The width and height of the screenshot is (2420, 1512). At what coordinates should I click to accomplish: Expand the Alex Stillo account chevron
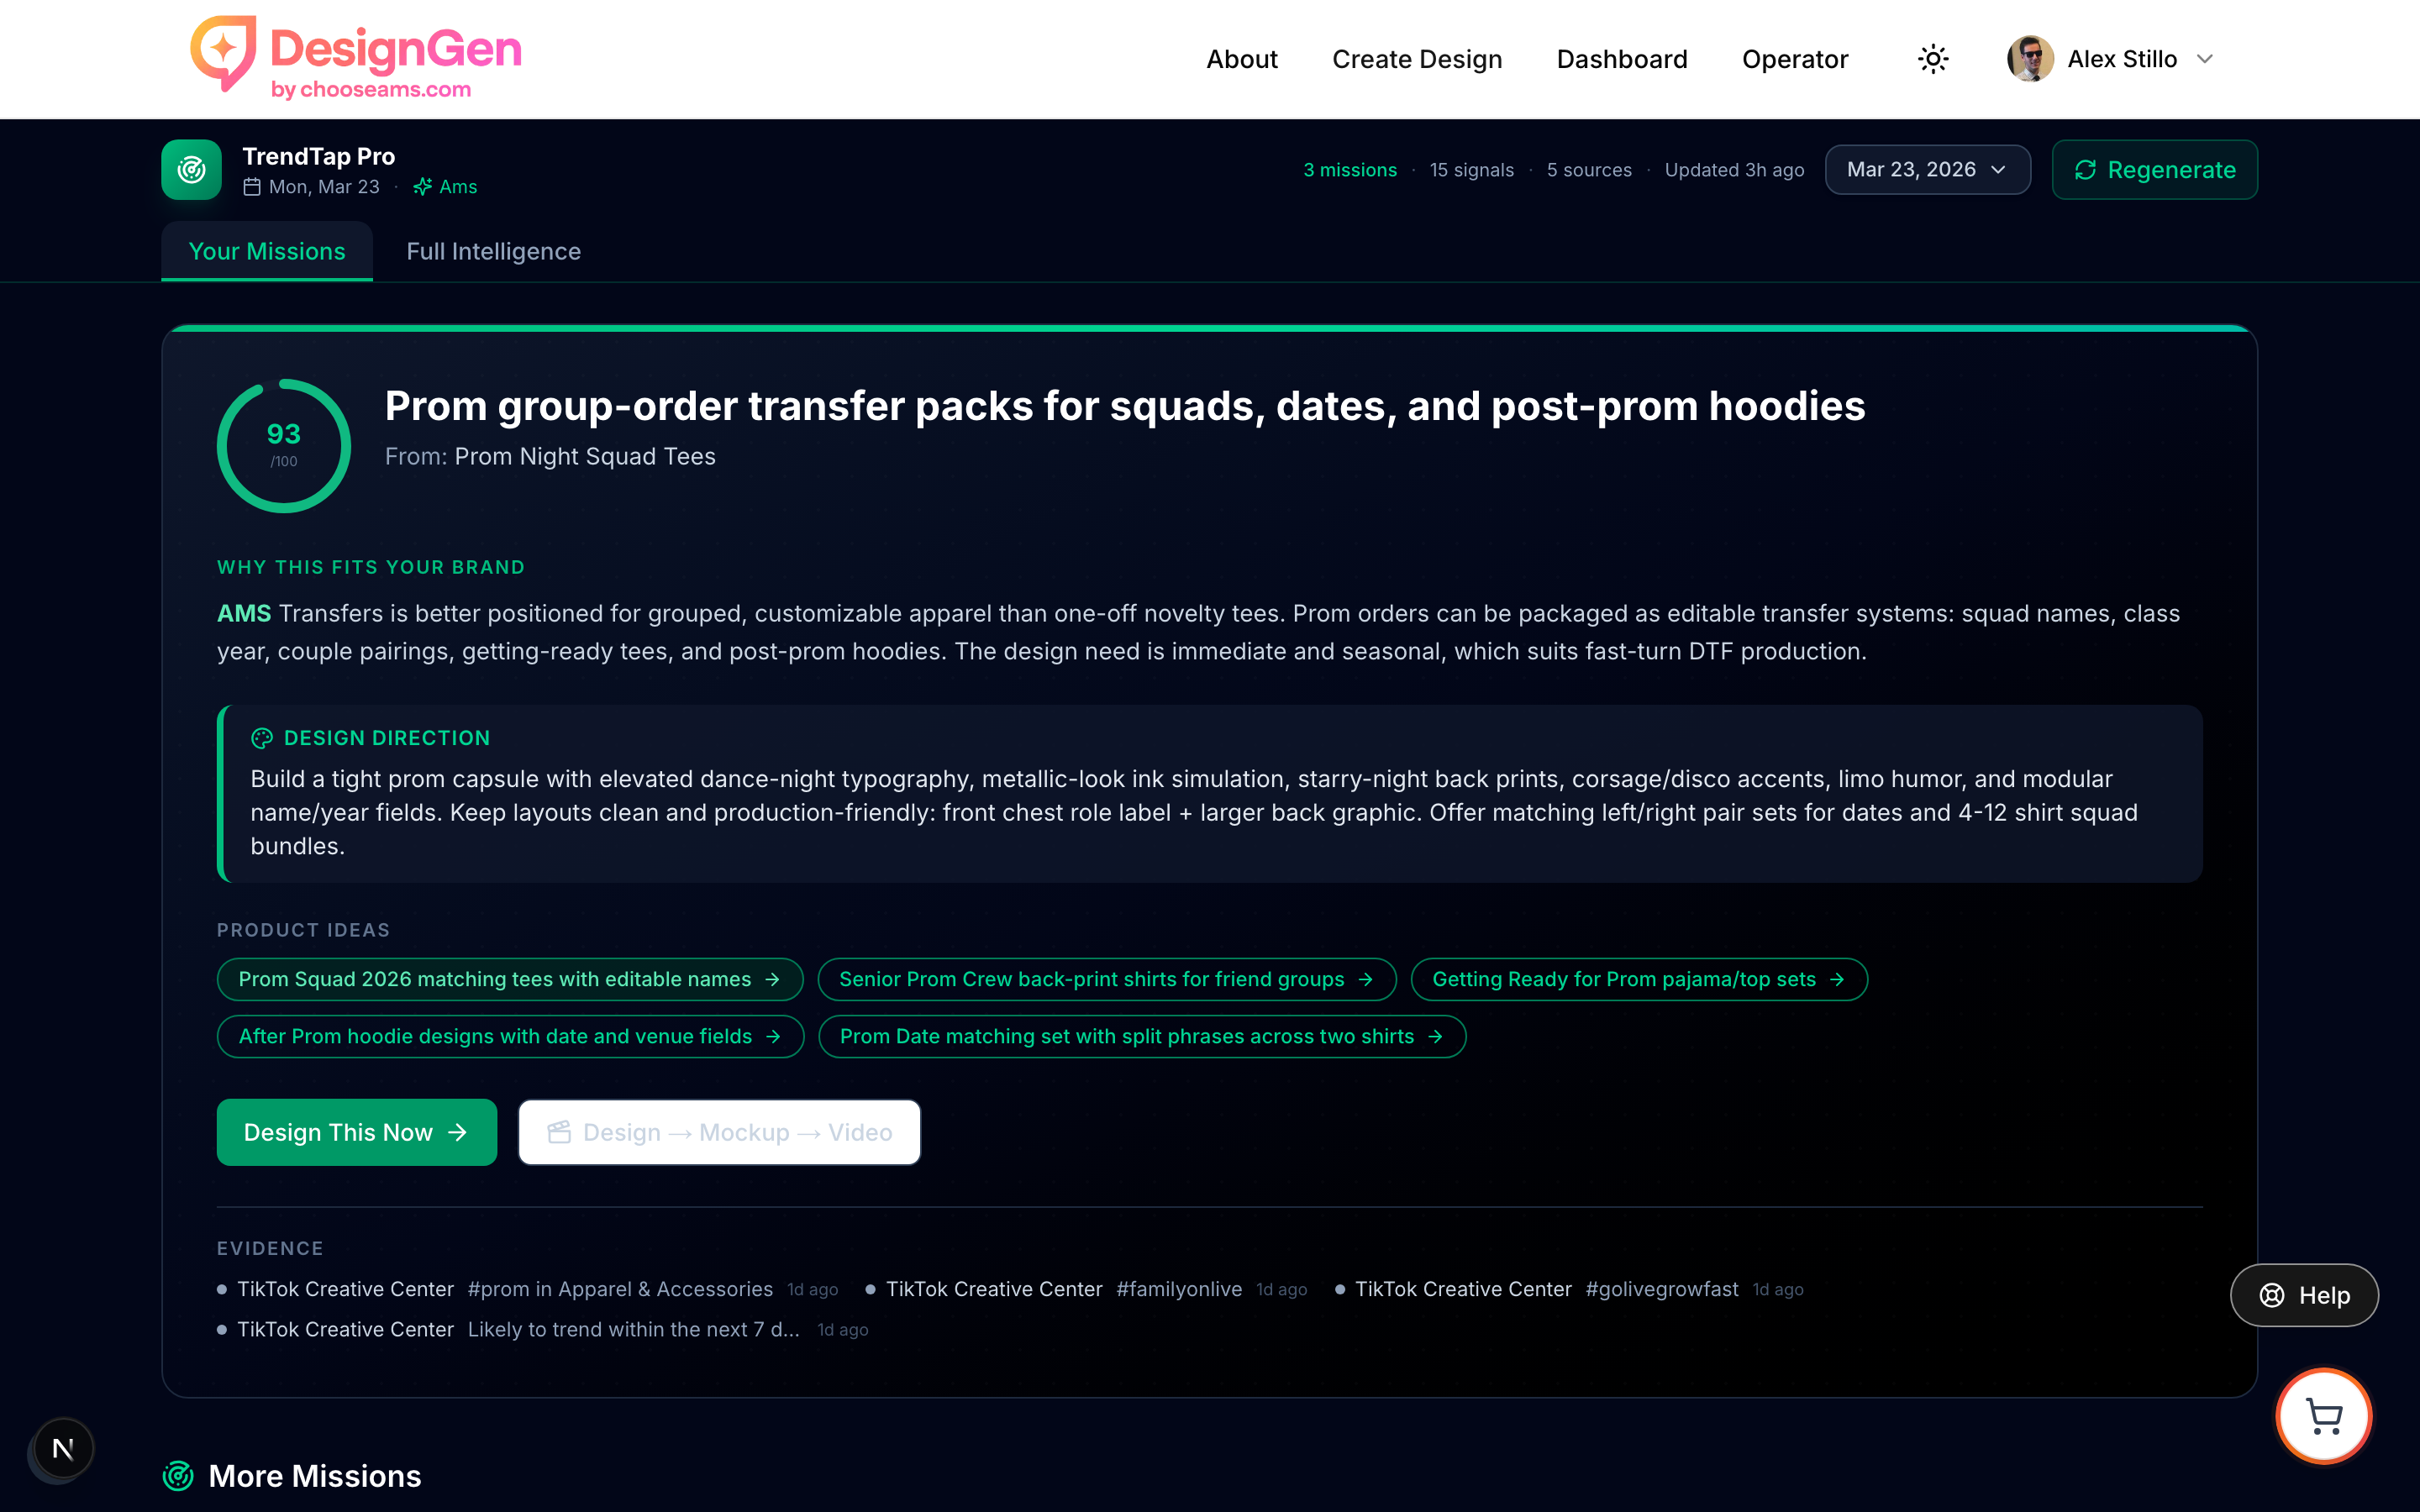coord(2205,59)
